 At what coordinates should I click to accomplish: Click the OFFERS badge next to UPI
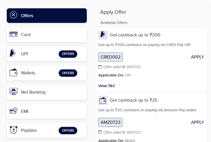click(x=68, y=54)
